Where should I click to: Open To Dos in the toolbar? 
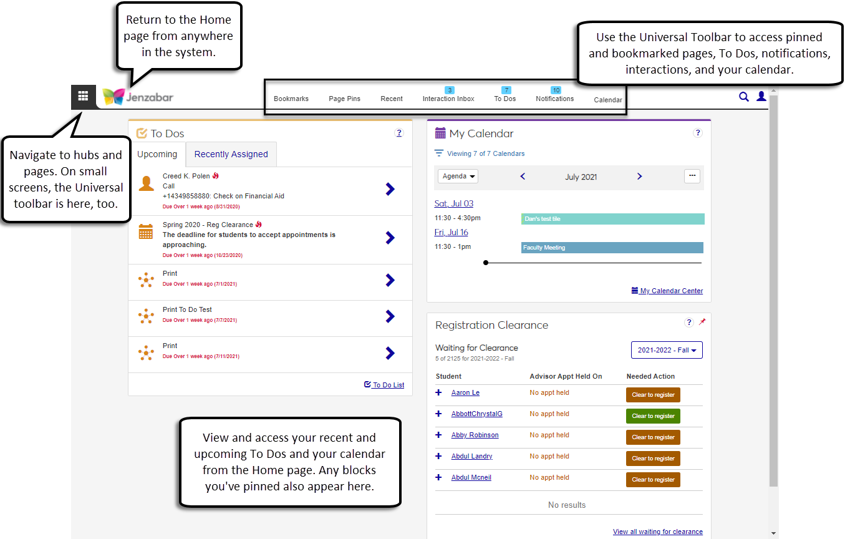[x=505, y=95]
